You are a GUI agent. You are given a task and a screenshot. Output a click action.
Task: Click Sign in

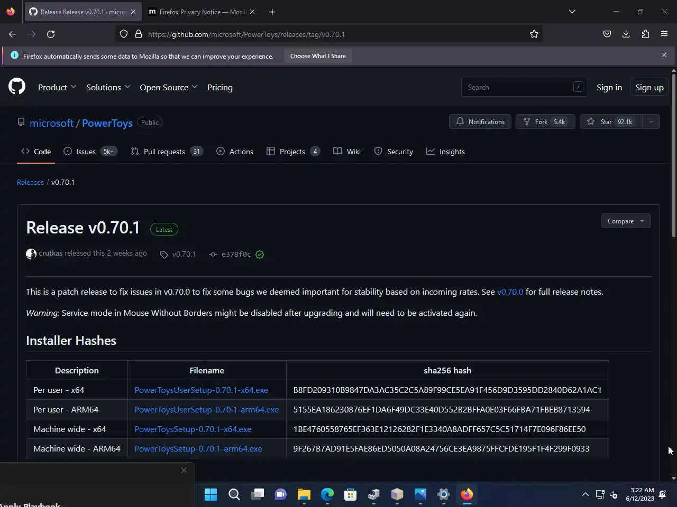(609, 88)
